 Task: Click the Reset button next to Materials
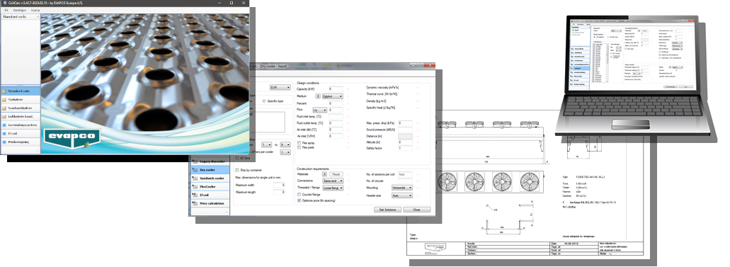pyautogui.click(x=336, y=174)
